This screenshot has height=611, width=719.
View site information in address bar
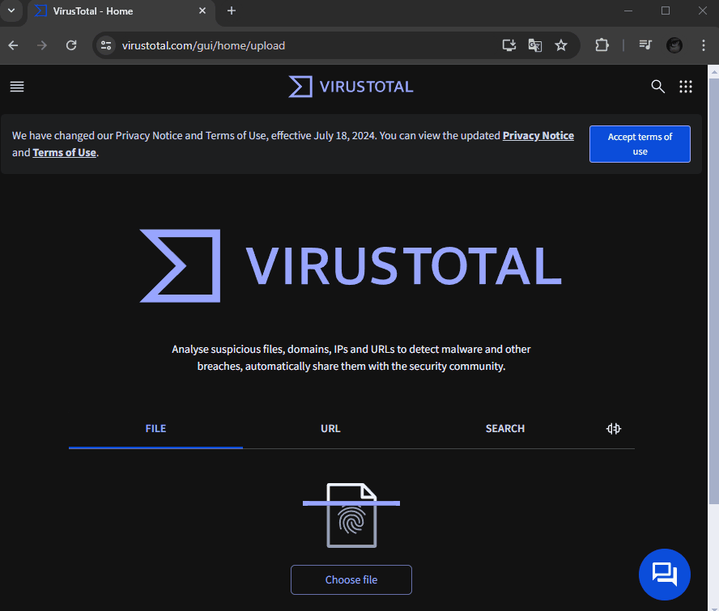[x=106, y=45]
